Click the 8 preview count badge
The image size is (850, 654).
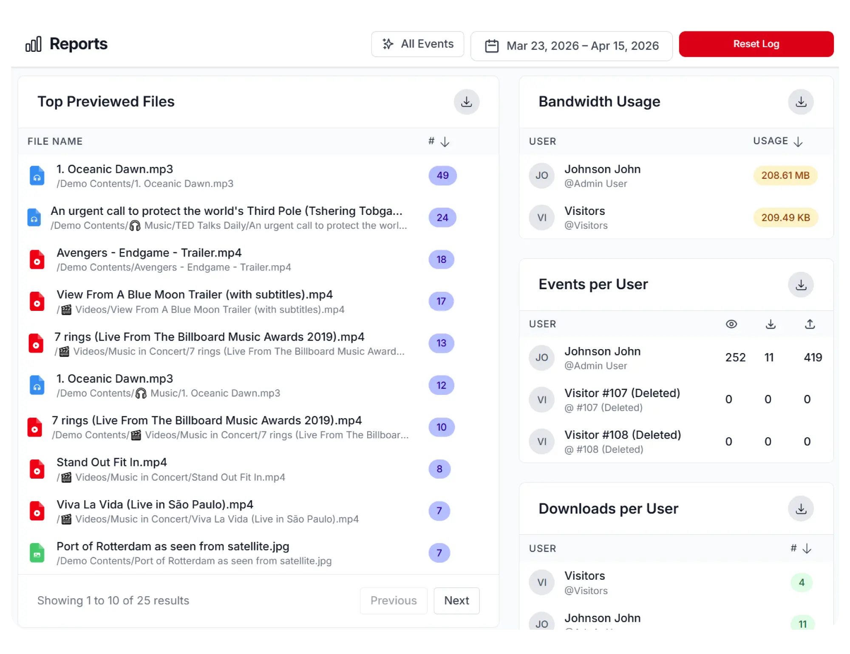(439, 469)
